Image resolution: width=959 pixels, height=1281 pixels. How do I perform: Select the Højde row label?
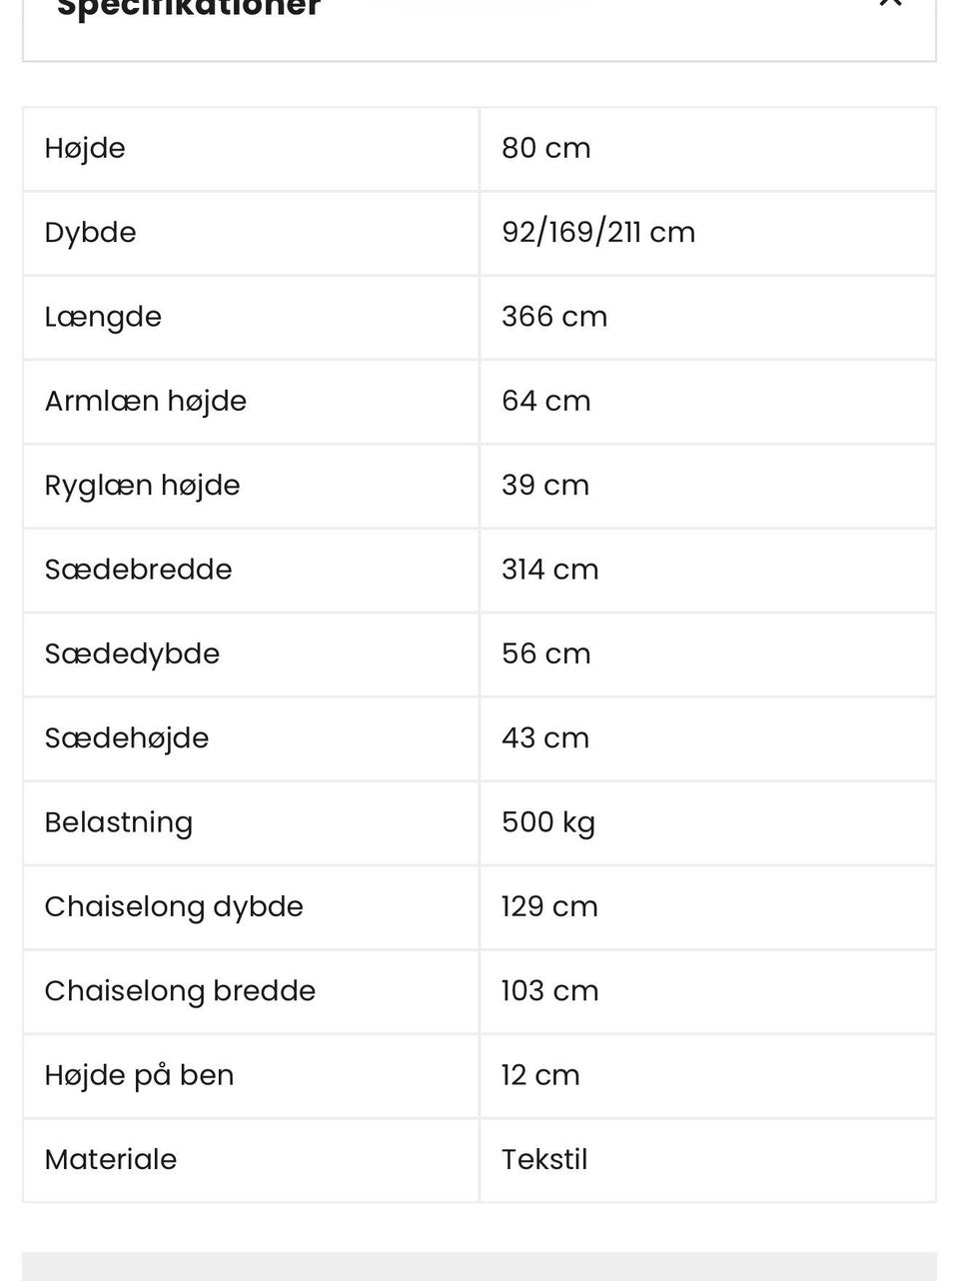coord(85,148)
